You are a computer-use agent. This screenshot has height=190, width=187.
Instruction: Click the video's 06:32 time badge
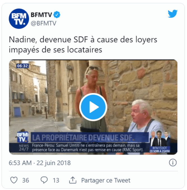pyautogui.click(x=22, y=66)
